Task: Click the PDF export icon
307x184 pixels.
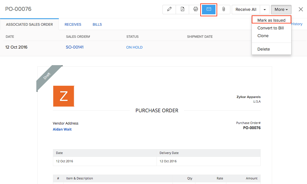Action: (x=182, y=9)
